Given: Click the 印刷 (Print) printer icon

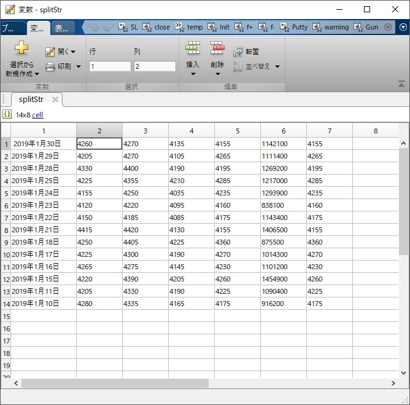Looking at the screenshot, I should pos(50,66).
